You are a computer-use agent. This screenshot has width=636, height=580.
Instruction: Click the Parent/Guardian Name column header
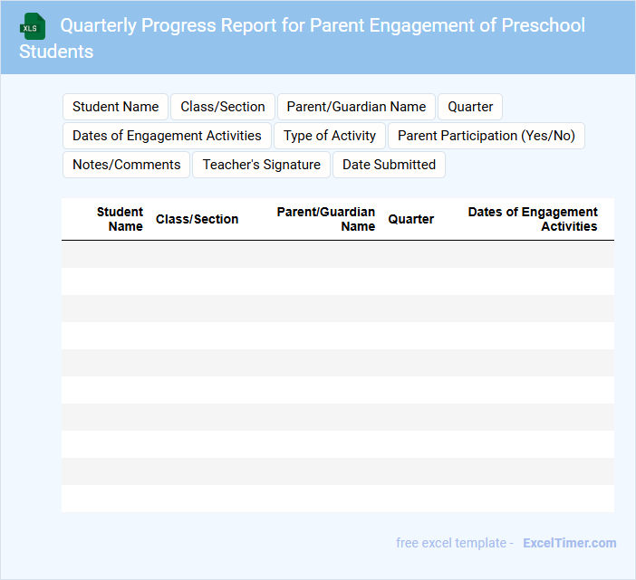[325, 219]
